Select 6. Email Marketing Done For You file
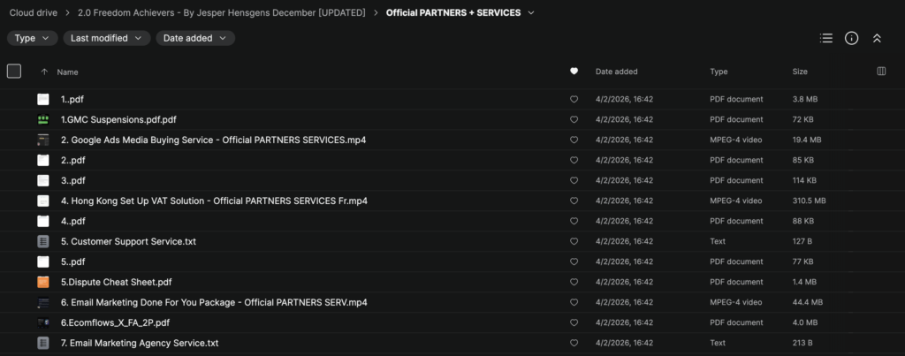The image size is (905, 356). click(x=214, y=302)
